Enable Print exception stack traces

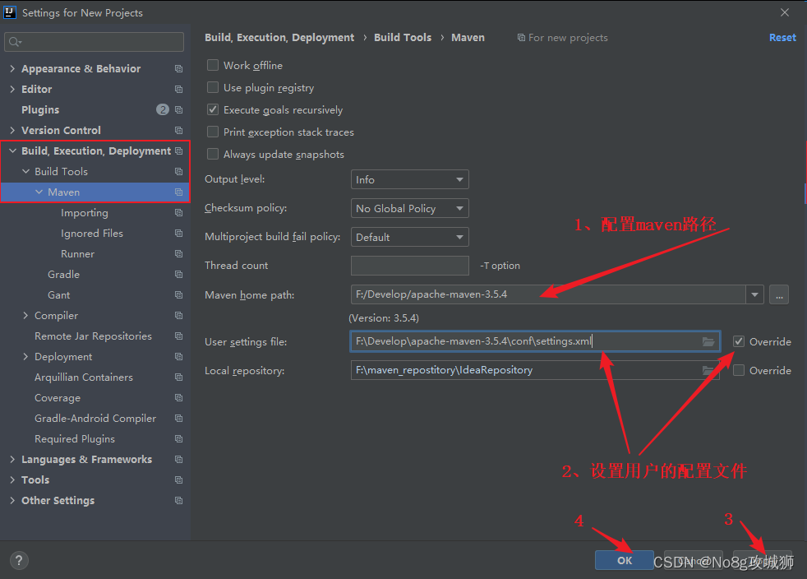[x=213, y=132]
